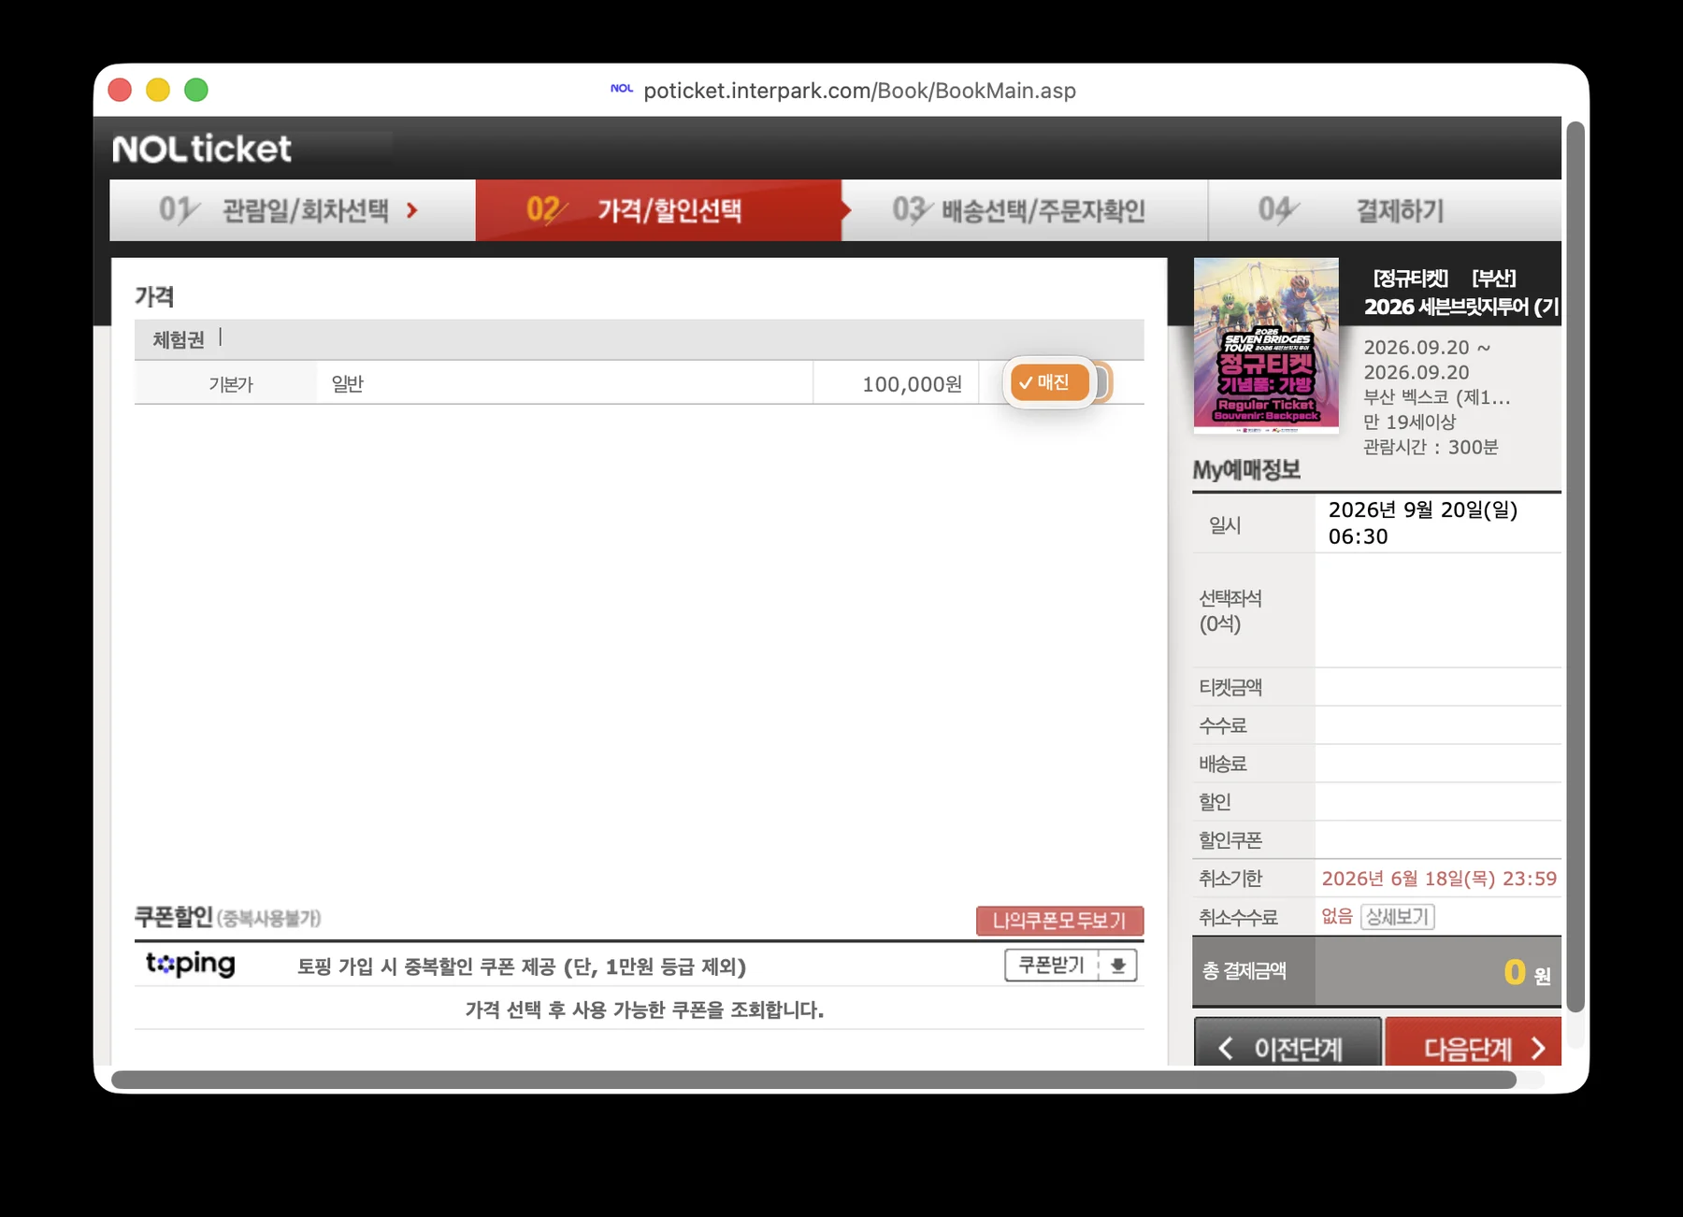Image resolution: width=1683 pixels, height=1217 pixels.
Task: Click the cancellation deadline "2026년 6월 18일(목) 23:59"
Action: (1439, 879)
